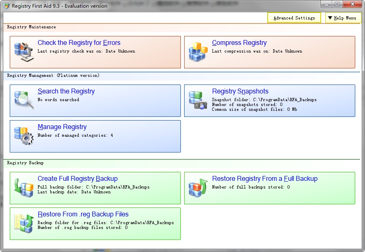The width and height of the screenshot is (365, 252).
Task: Open Advanced Settings
Action: click(294, 18)
